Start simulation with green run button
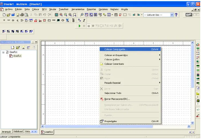202x139 pixels. click(x=80, y=26)
